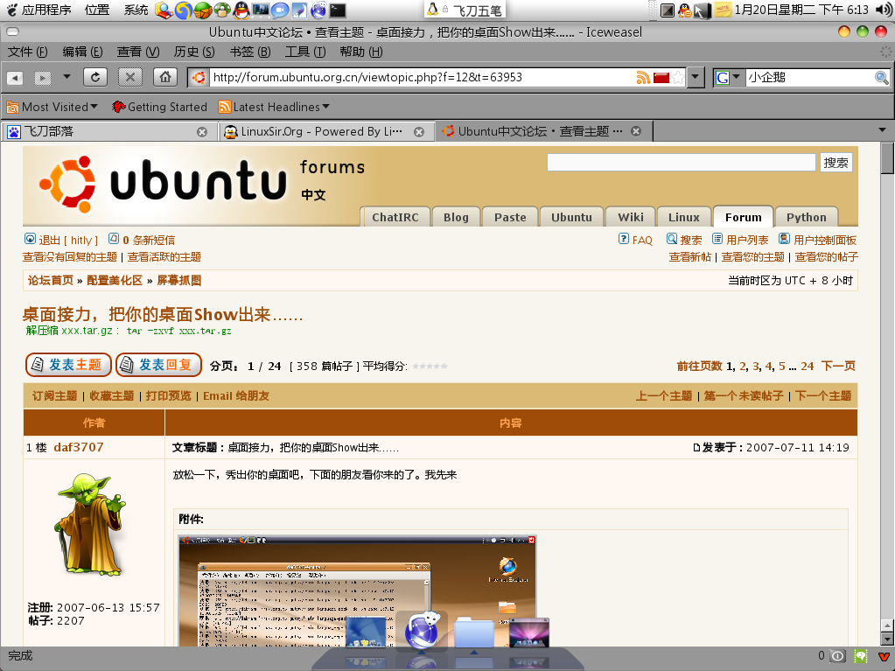The height and width of the screenshot is (671, 895).
Task: Click the scroll down arrow of page scrollbar
Action: (887, 639)
